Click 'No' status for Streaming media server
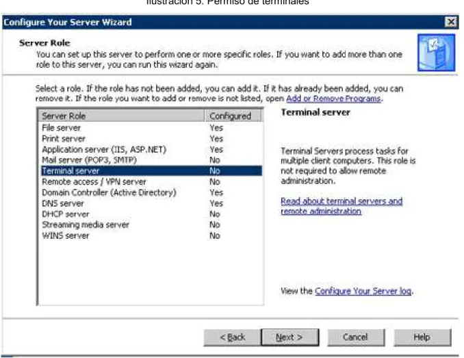The height and width of the screenshot is (358, 464). click(215, 225)
